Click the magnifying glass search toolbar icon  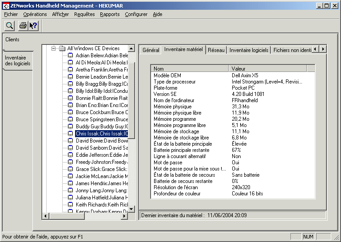pos(9,26)
